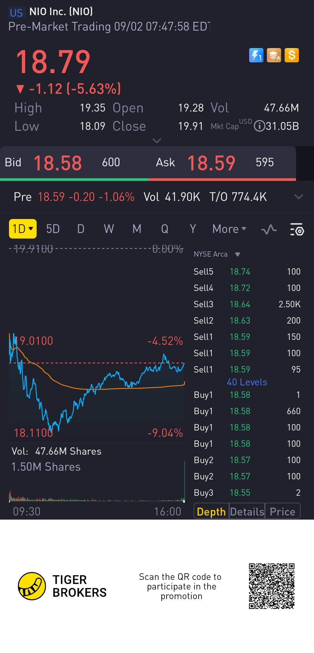The image size is (314, 653).
Task: Tap the Mkt Cap 31.05B value
Action: pyautogui.click(x=282, y=126)
